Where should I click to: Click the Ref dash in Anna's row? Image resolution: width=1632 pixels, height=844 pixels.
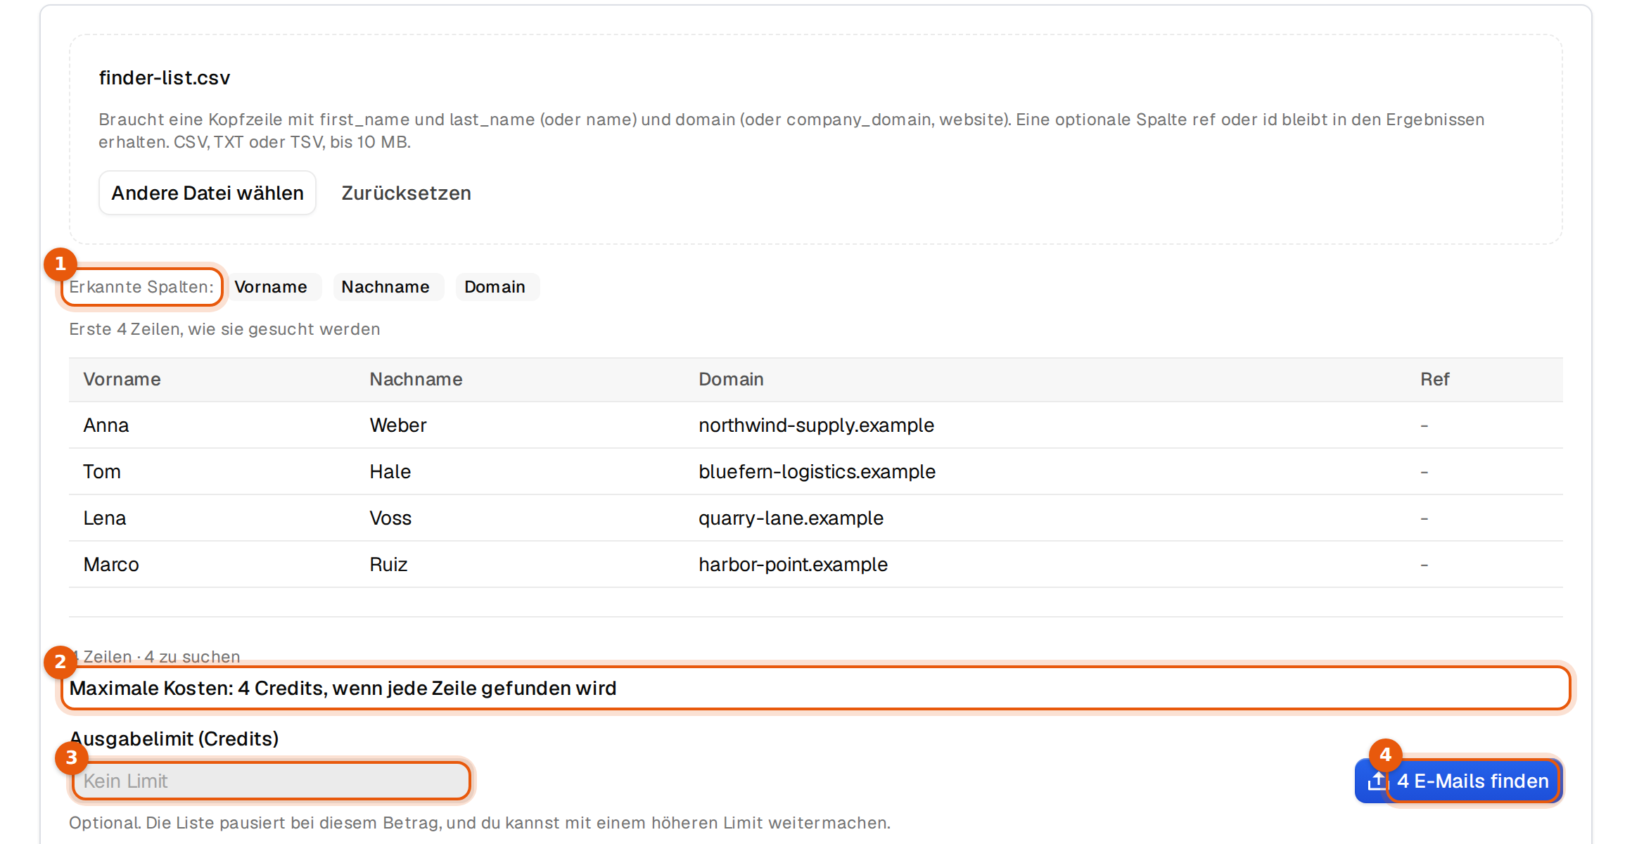tap(1424, 426)
